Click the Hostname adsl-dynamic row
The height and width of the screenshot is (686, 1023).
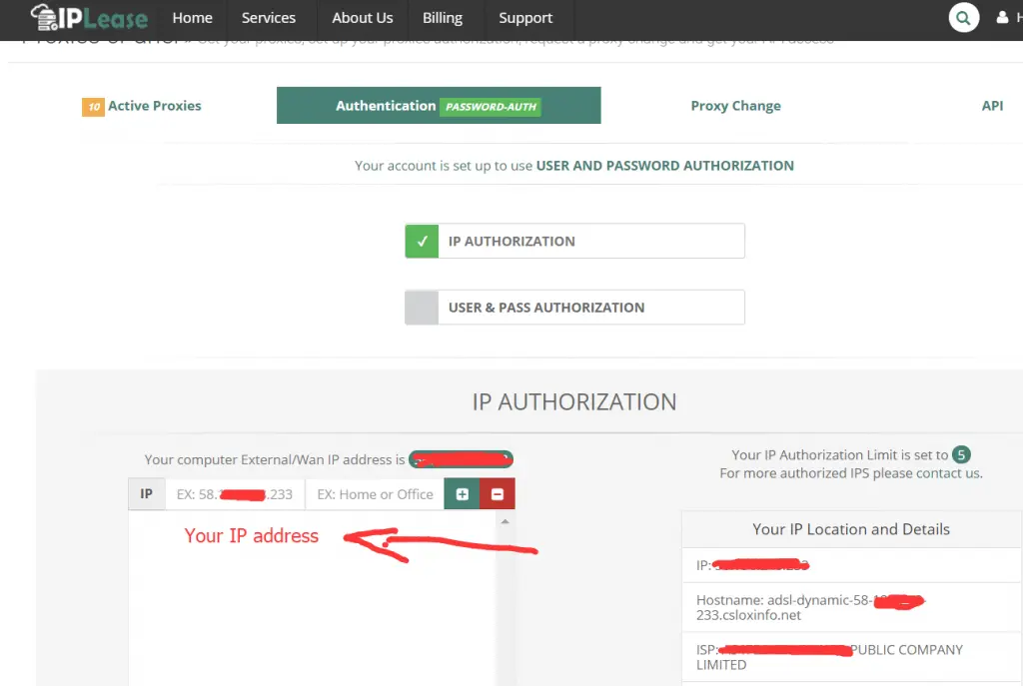click(852, 608)
